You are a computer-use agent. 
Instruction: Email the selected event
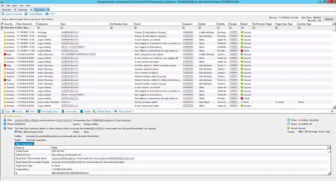click(x=19, y=111)
